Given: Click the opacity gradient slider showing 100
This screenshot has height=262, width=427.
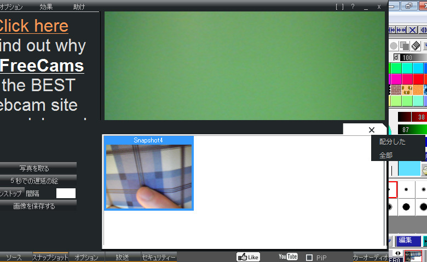Looking at the screenshot, I should [413, 57].
